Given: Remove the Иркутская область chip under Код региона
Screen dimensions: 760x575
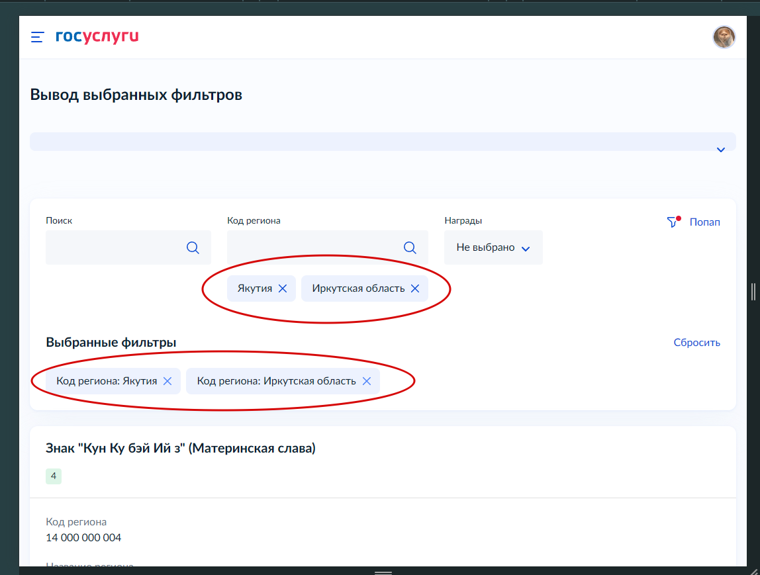Looking at the screenshot, I should click(415, 288).
